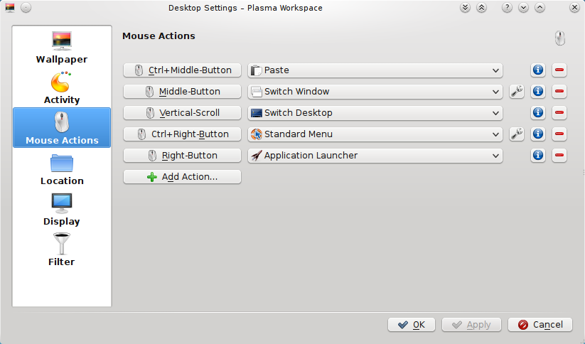Open the Filter section
This screenshot has height=344, width=585.
click(x=62, y=249)
